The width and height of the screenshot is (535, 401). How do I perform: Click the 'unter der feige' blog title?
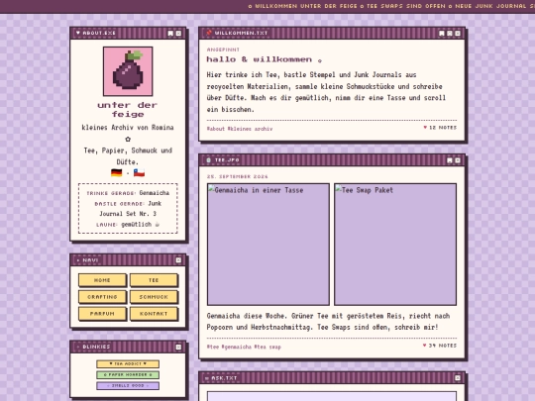(x=128, y=110)
